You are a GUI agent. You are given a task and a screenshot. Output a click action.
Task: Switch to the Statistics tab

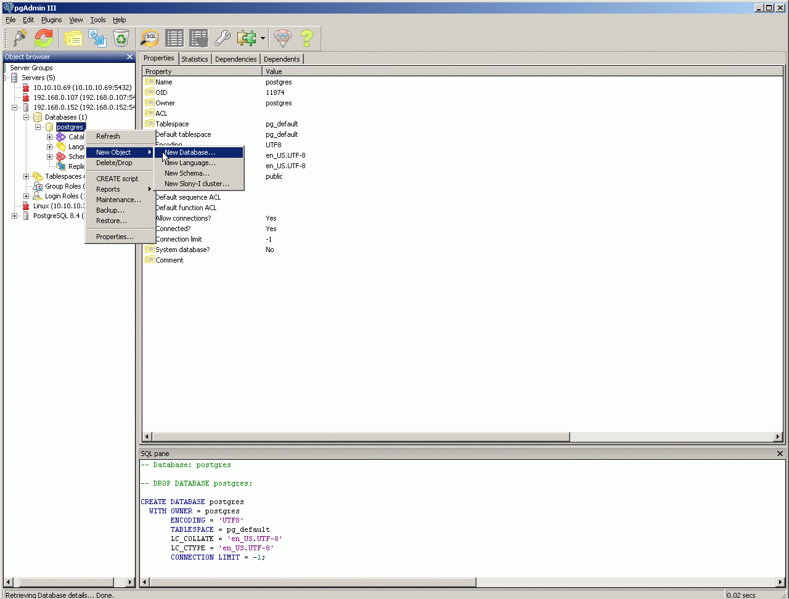tap(195, 59)
